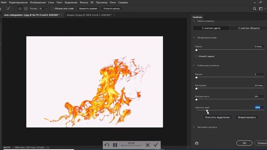
Task: Open the Текст menu
Action: pyautogui.click(x=59, y=2)
